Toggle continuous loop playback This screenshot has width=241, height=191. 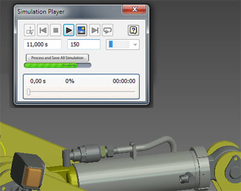pos(108,30)
